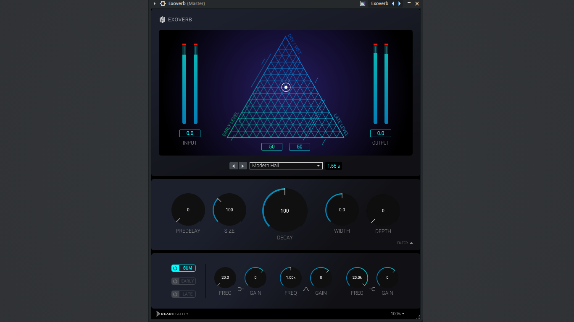Viewport: 574px width, 322px height.
Task: Click the large DECAY knob
Action: pyautogui.click(x=285, y=210)
